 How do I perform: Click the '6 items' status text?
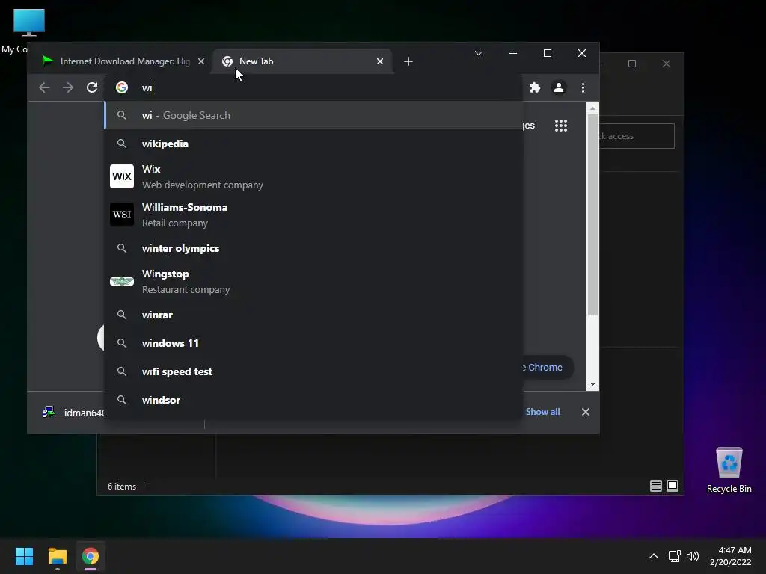pos(122,486)
